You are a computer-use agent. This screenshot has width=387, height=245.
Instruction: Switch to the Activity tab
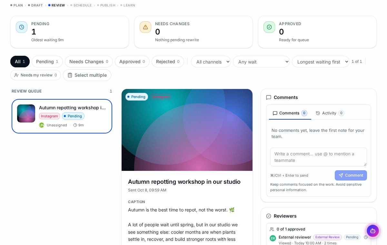pos(330,113)
